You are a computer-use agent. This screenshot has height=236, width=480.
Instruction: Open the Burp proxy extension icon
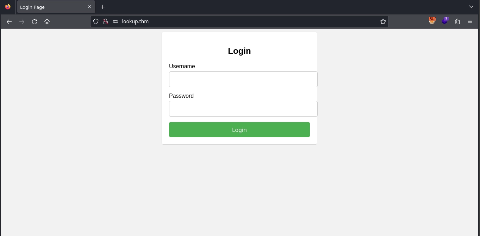[432, 21]
